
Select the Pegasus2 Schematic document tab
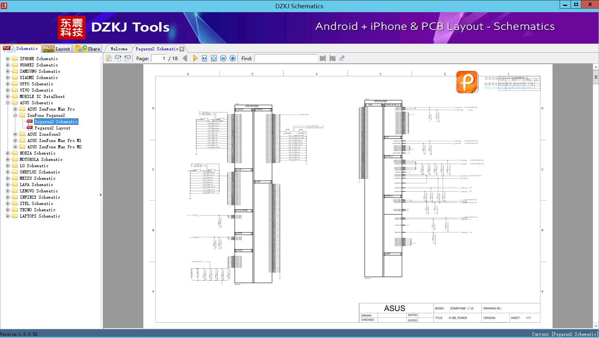click(x=157, y=49)
